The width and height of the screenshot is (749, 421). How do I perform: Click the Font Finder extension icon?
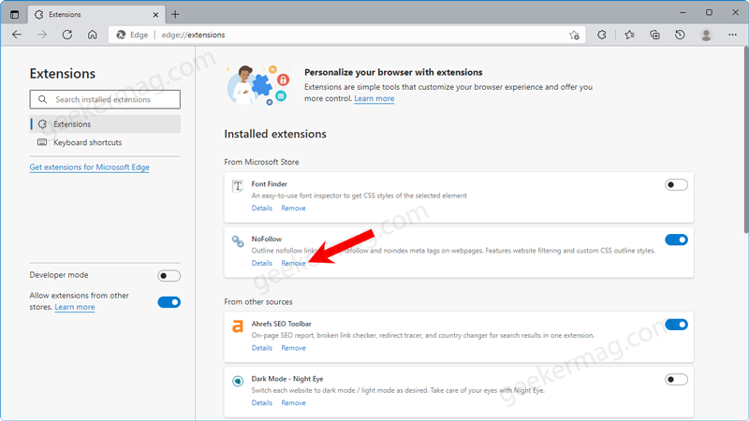point(238,186)
